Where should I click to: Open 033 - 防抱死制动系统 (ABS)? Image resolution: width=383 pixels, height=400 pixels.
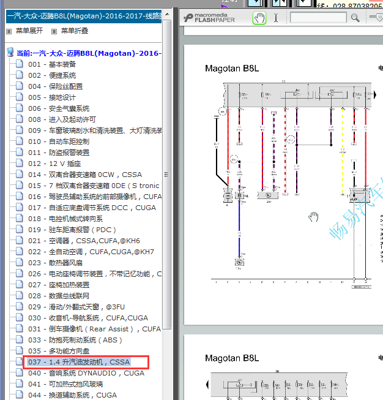coord(75,340)
